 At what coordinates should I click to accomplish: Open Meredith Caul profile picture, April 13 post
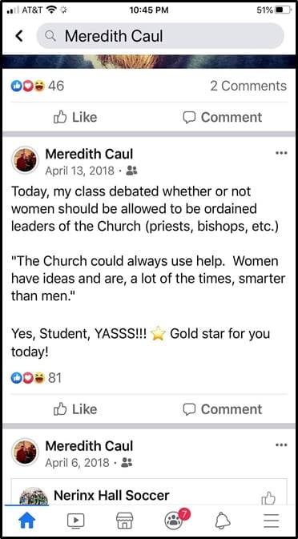coord(25,160)
